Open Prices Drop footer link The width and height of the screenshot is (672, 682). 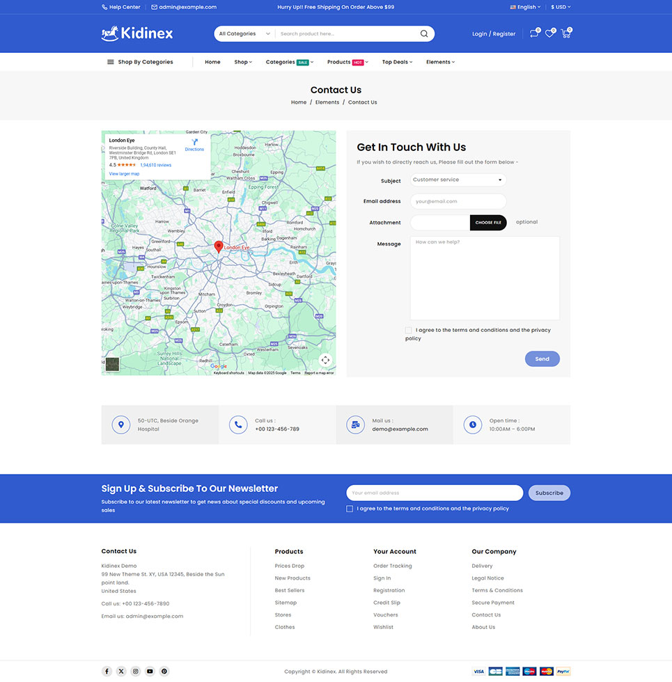pos(290,566)
